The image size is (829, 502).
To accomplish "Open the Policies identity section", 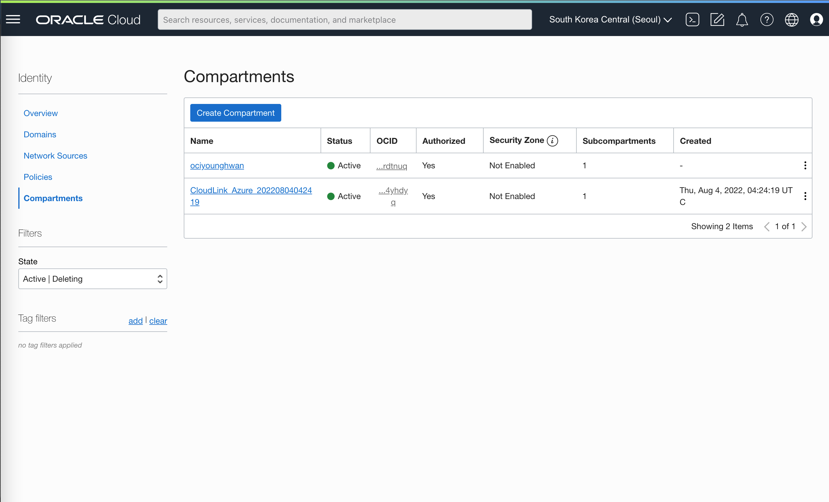I will click(x=37, y=176).
